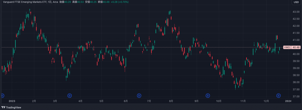Click 42.00 on the price axis

(x=296, y=26)
